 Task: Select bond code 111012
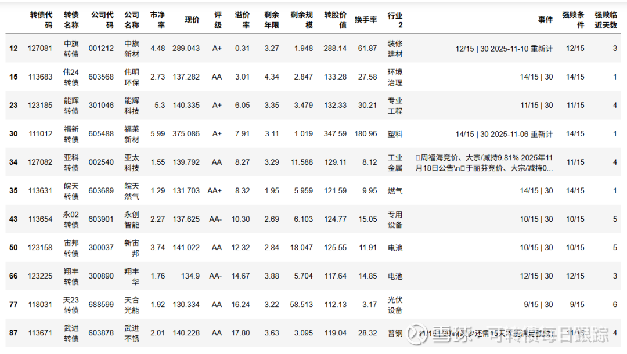click(41, 134)
